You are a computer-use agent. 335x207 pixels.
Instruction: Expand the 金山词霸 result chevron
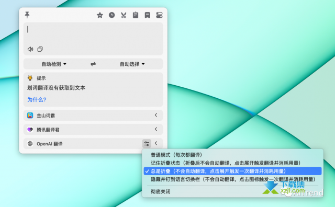pyautogui.click(x=156, y=115)
